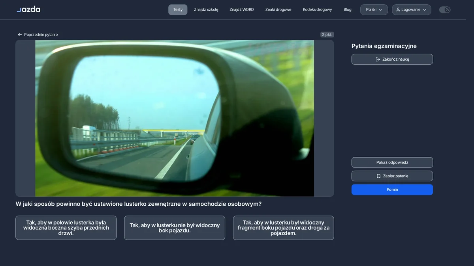This screenshot has width=474, height=266.
Task: Choose answer 'nie był widoczny bok pojazdu'
Action: pyautogui.click(x=175, y=228)
